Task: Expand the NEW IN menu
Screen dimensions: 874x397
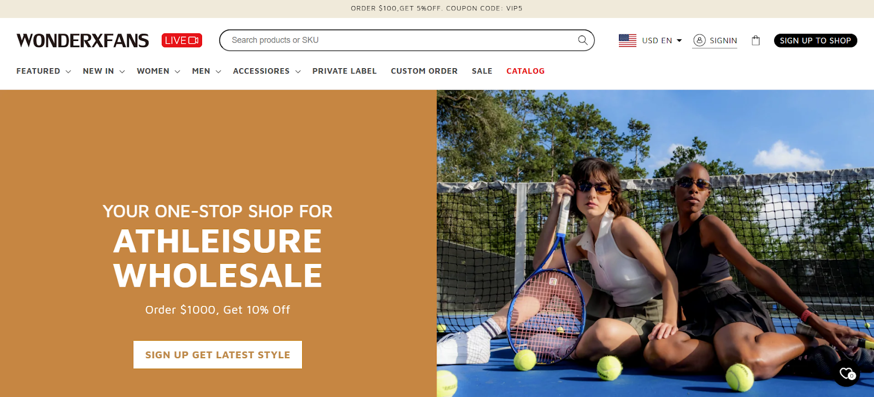Action: tap(104, 71)
